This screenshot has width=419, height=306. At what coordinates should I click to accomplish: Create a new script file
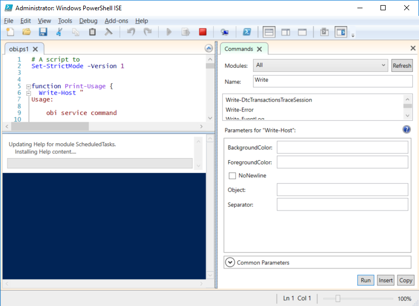coord(10,31)
